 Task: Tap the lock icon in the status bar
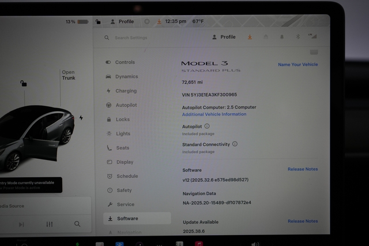point(98,22)
